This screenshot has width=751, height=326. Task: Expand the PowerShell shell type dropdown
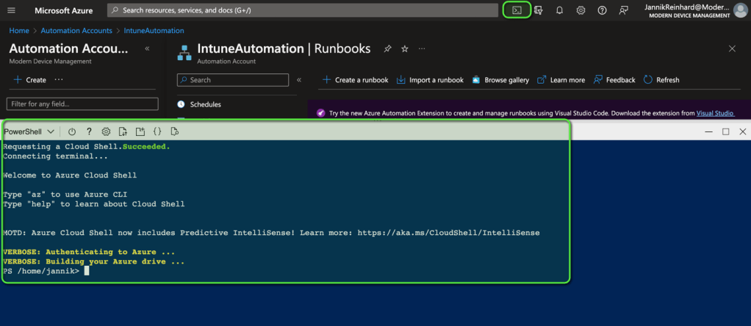point(29,131)
